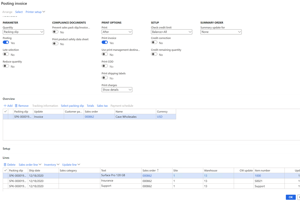Click the Add plus icon in Overview
Screen dimensions: 300x201
coord(5,106)
